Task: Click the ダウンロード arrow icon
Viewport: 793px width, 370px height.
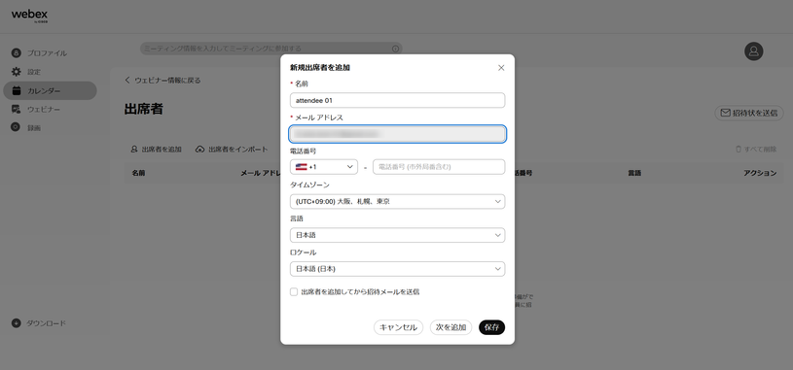Action: pyautogui.click(x=17, y=323)
